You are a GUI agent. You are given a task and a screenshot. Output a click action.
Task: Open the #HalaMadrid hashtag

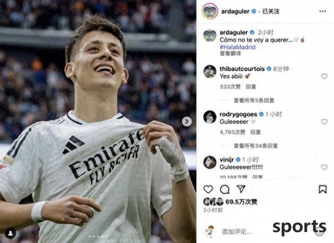[237, 47]
